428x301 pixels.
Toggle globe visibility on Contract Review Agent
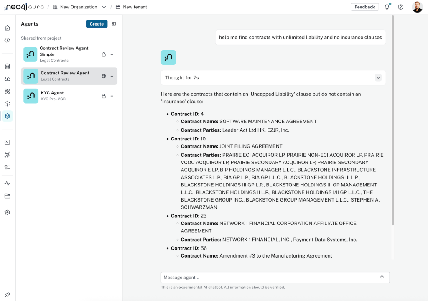104,76
